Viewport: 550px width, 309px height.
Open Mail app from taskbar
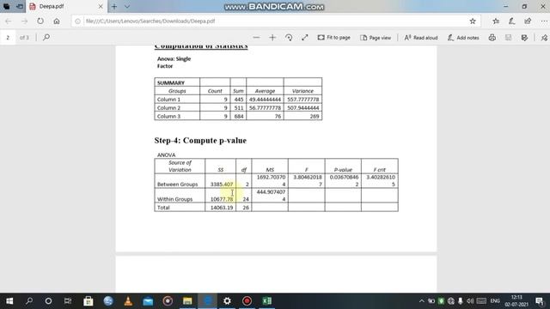tap(148, 301)
